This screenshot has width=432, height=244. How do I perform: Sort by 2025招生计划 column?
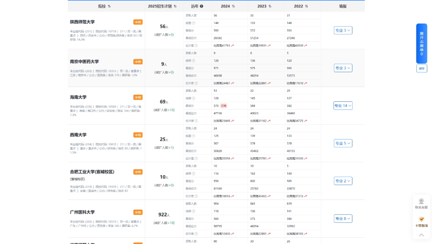click(x=175, y=6)
